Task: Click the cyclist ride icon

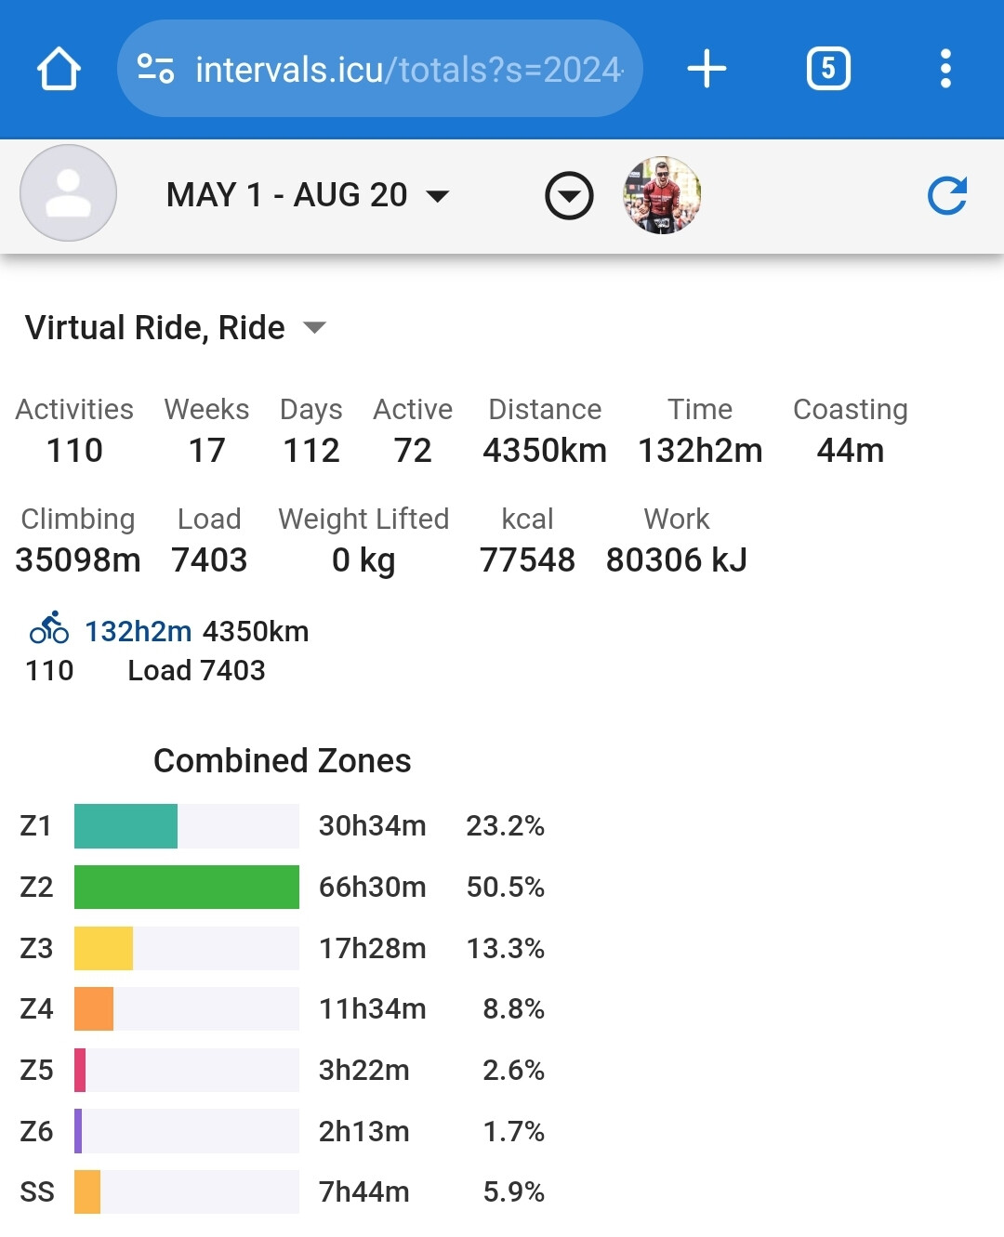Action: (x=49, y=628)
